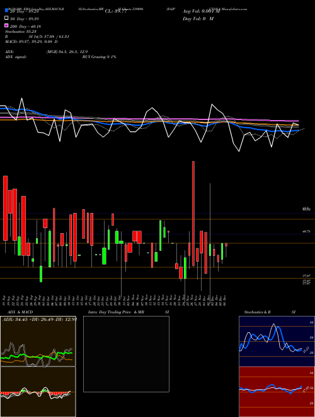This screenshot has width=315, height=417.
Task: Click the magenta 200 Day legend swatch
Action: pyautogui.click(x=6, y=26)
